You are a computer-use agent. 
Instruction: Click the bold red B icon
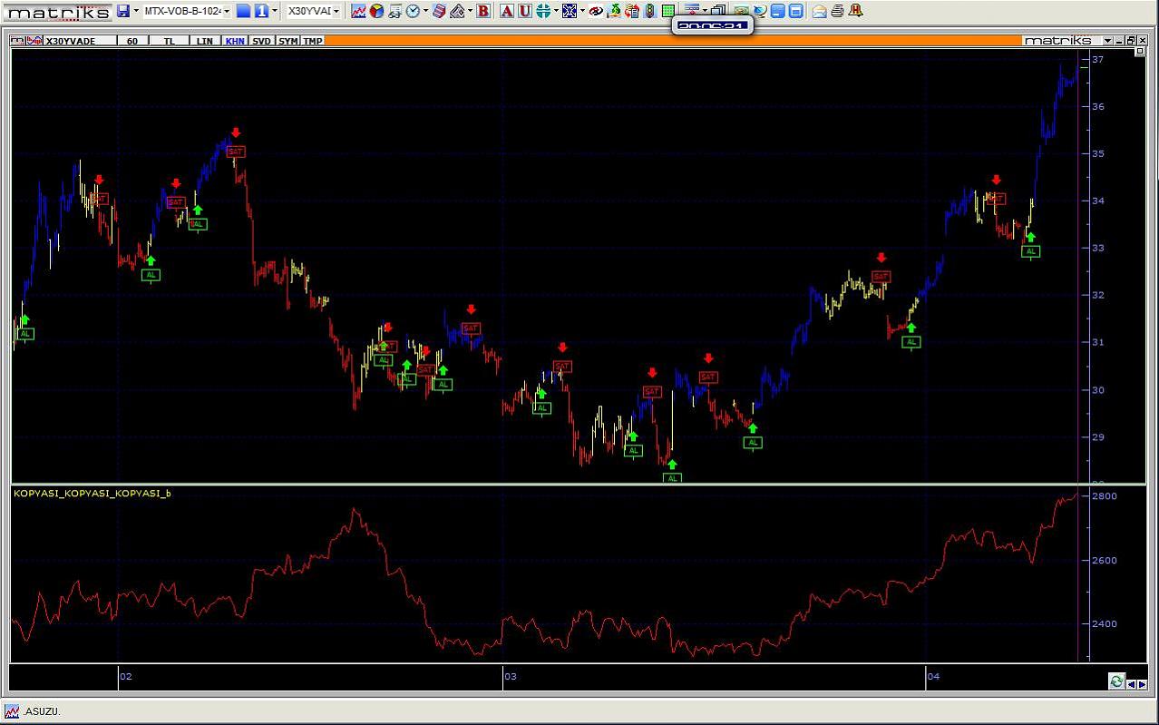483,11
